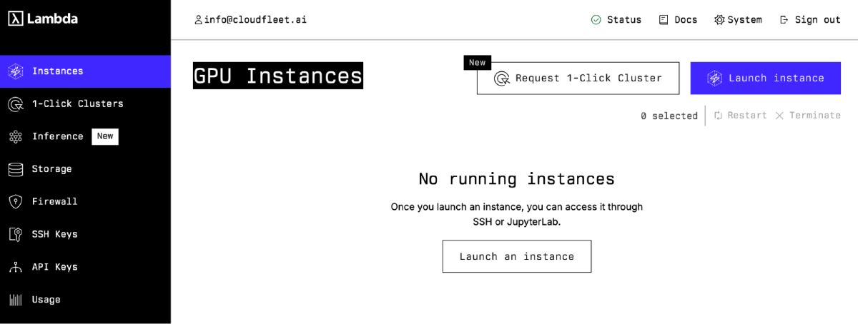The width and height of the screenshot is (858, 324).
Task: Click the Restart button text
Action: pyautogui.click(x=747, y=116)
